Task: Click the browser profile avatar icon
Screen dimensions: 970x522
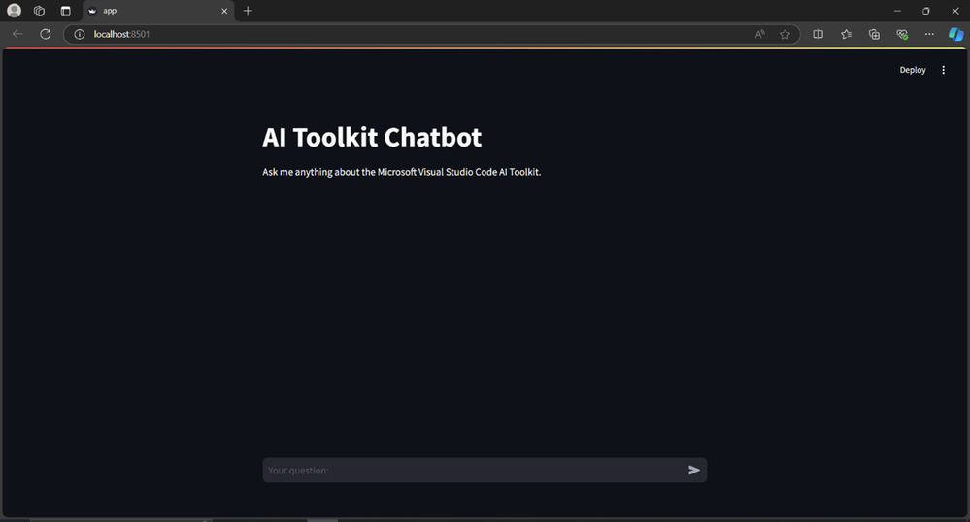Action: [14, 11]
